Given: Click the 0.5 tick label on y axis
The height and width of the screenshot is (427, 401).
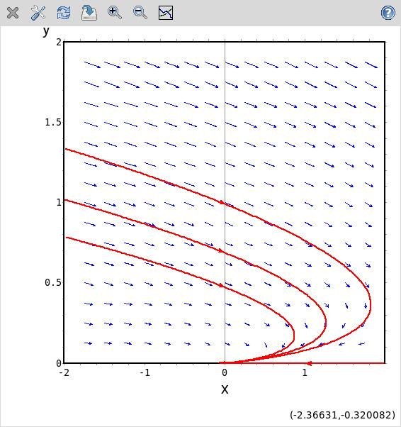Looking at the screenshot, I should (53, 282).
